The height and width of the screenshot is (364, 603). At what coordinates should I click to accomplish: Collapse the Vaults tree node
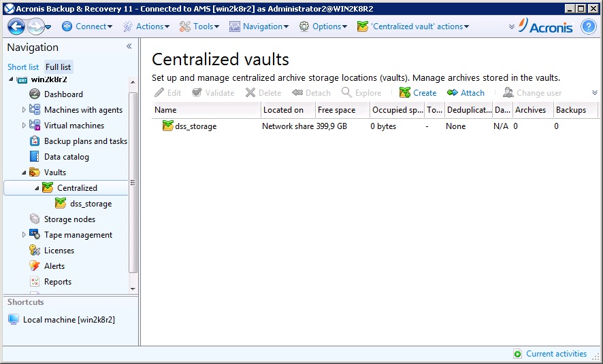point(24,172)
